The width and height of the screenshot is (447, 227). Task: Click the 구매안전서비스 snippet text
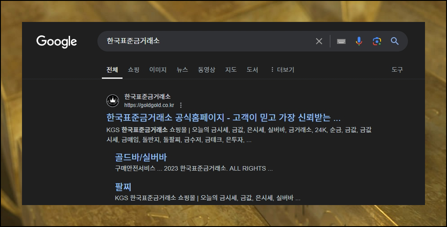pos(194,168)
